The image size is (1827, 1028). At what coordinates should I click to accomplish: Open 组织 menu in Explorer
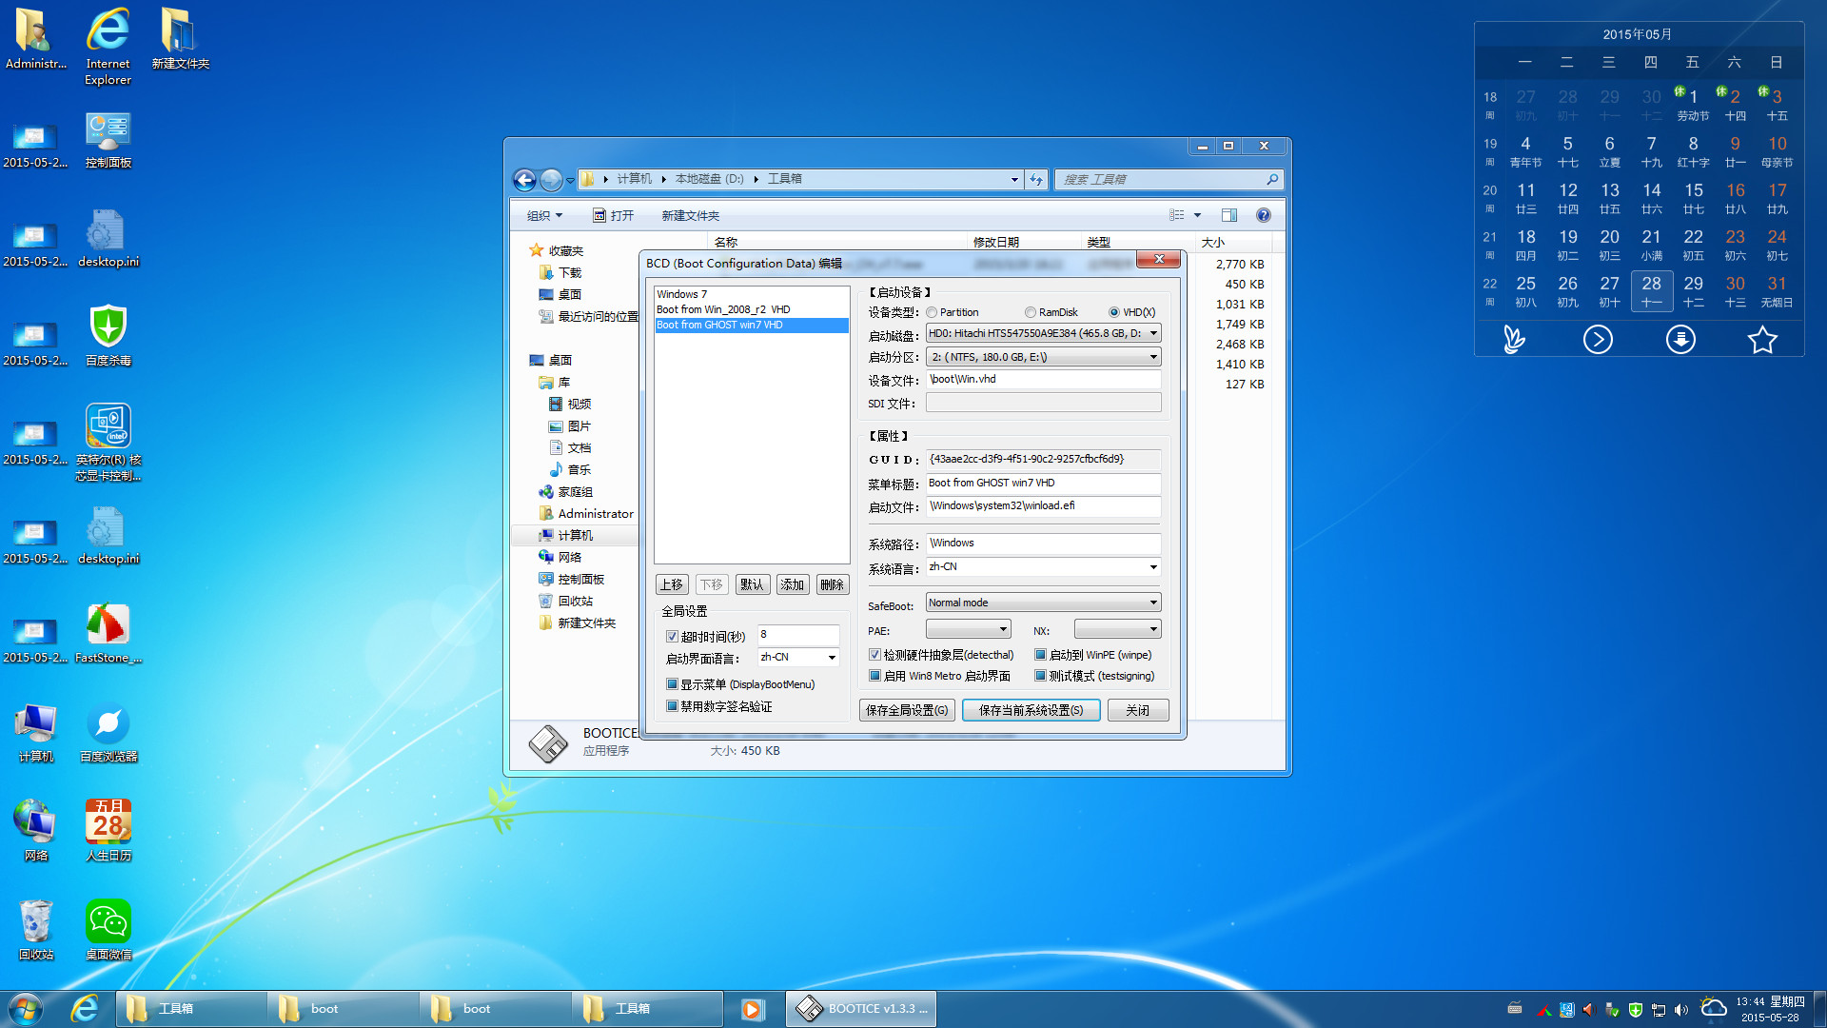(x=544, y=215)
